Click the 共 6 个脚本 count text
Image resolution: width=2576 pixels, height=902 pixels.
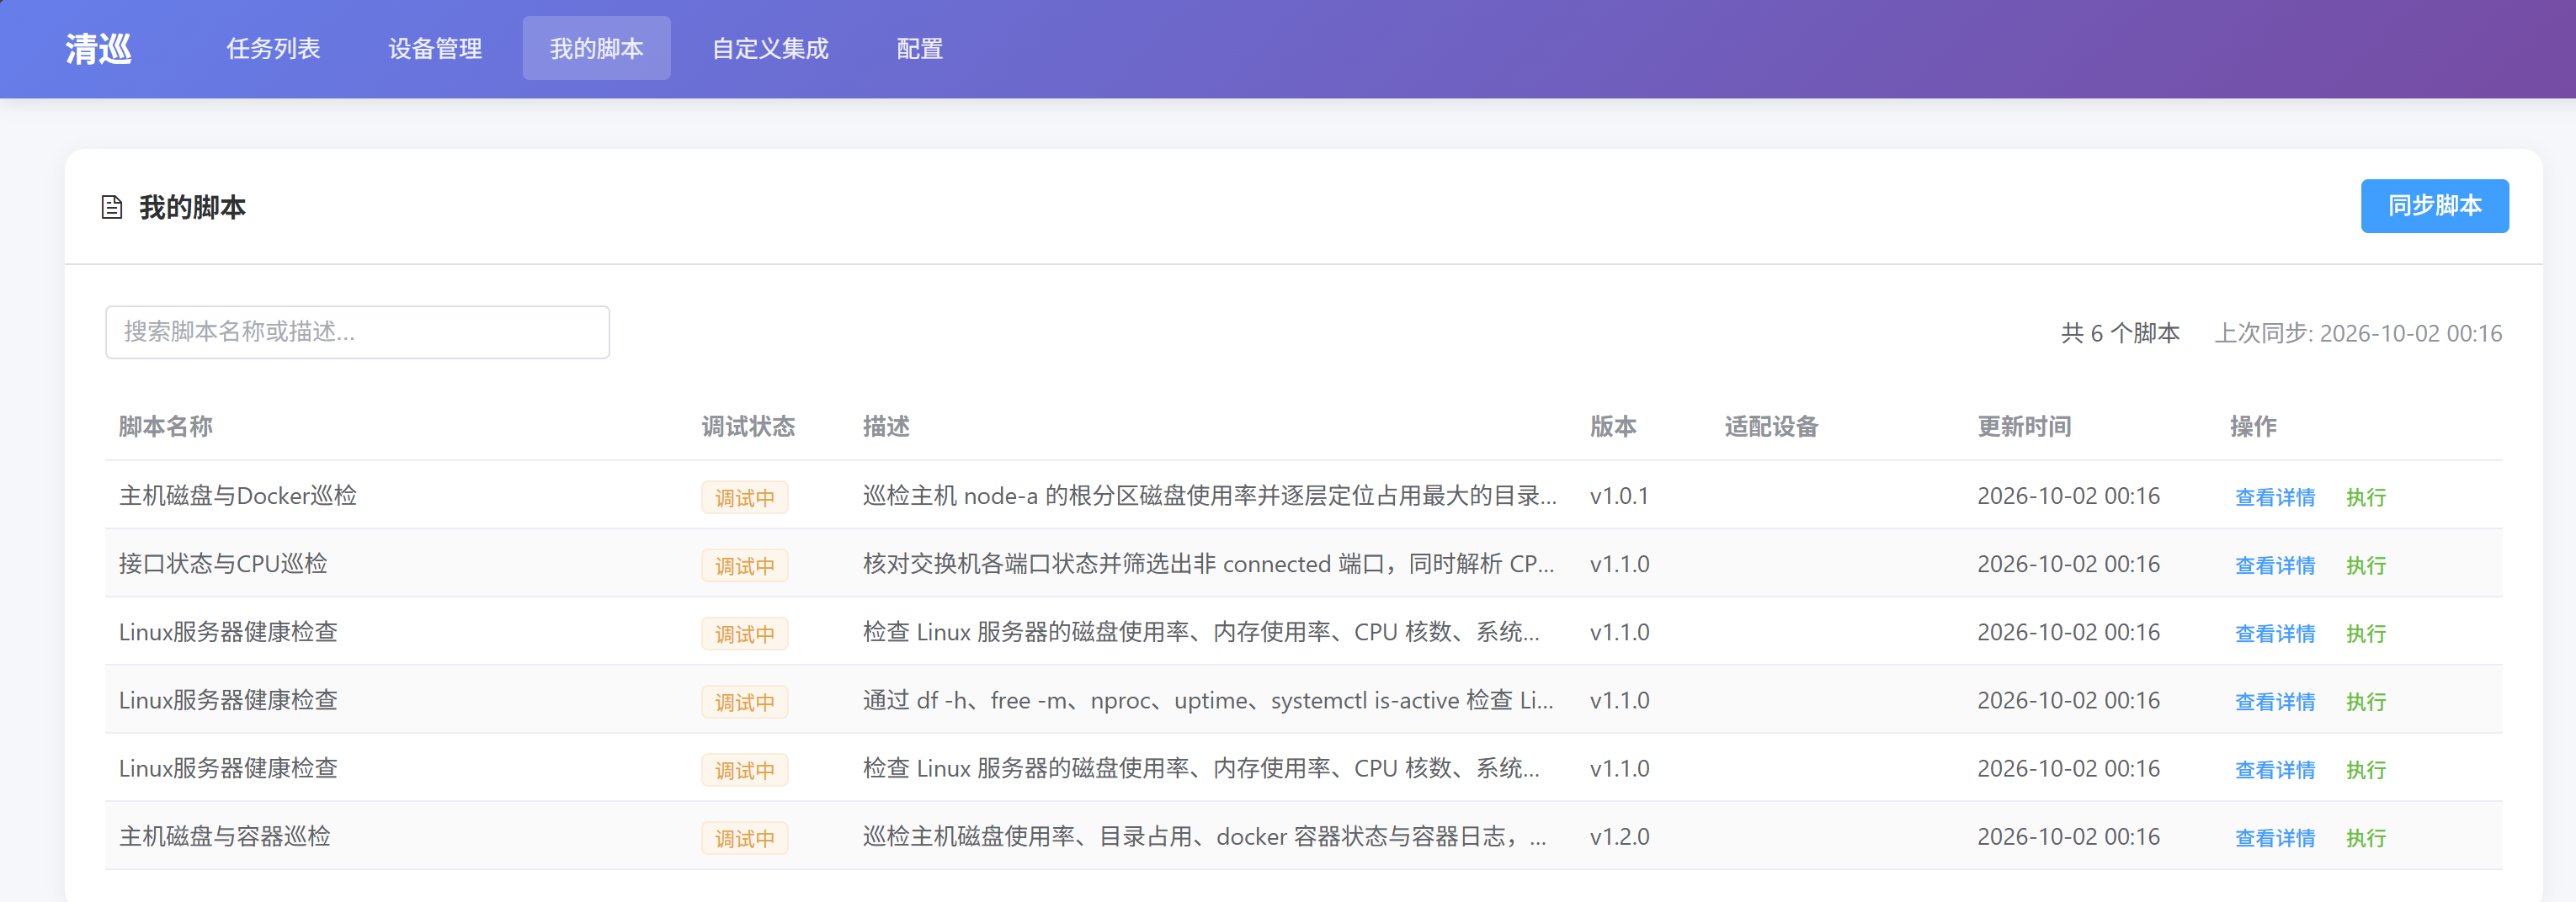click(x=2120, y=333)
